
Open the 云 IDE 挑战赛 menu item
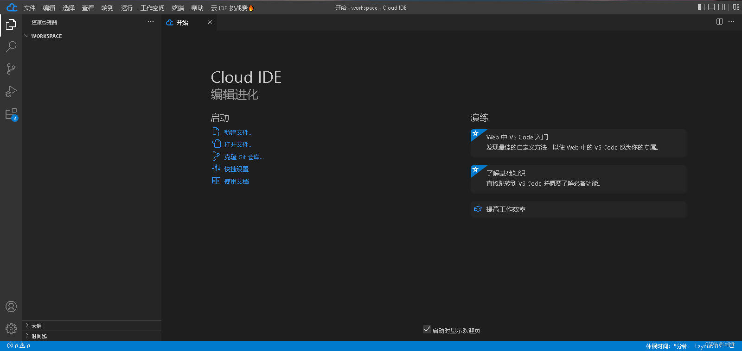[x=232, y=8]
